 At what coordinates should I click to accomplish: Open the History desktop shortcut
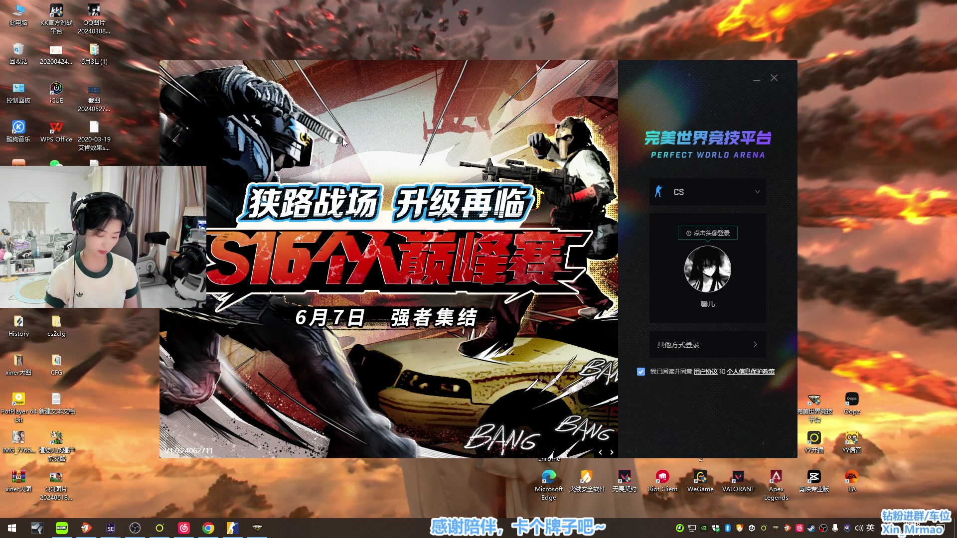pyautogui.click(x=18, y=326)
